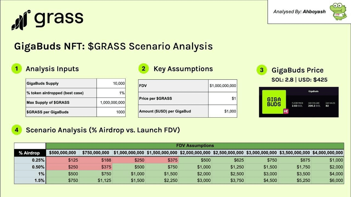
Task: Click the 'FLOOR PRICE 2.63 SOL' stat
Action: pos(298,104)
